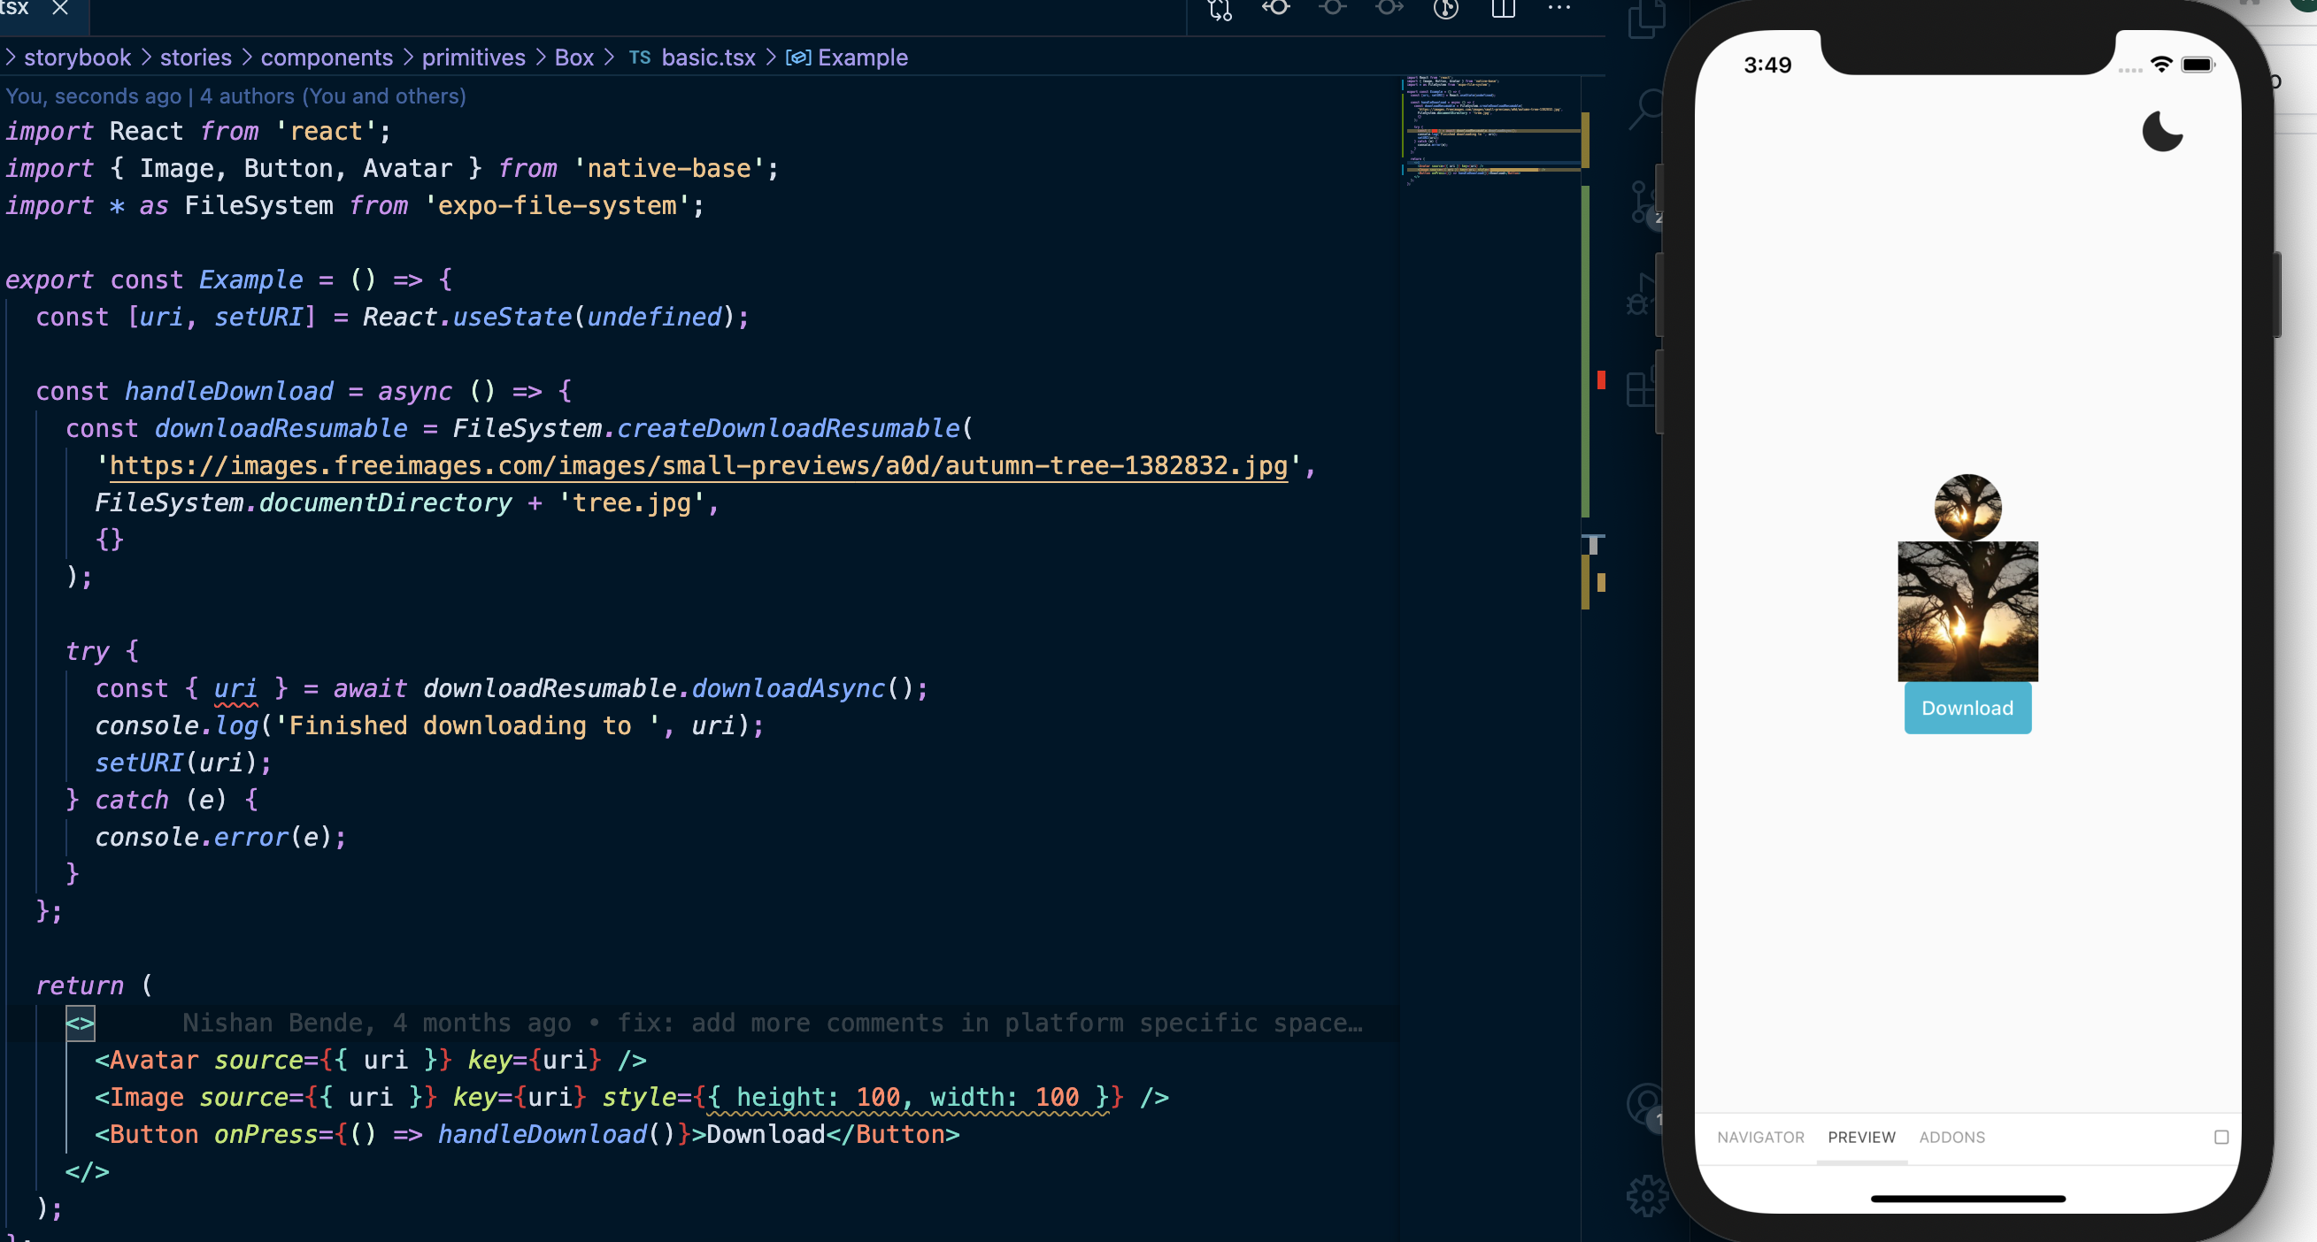Expand the 'primitives' breadcrumb dropdown

tap(473, 57)
